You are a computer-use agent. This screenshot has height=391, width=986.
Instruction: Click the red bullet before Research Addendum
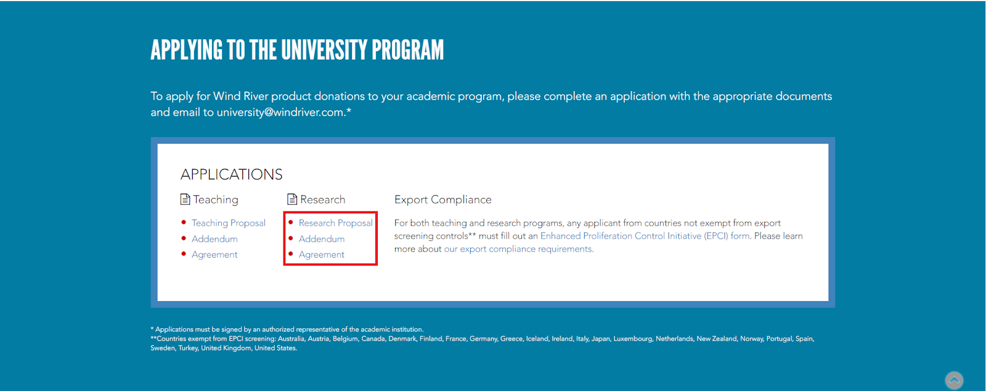click(291, 239)
